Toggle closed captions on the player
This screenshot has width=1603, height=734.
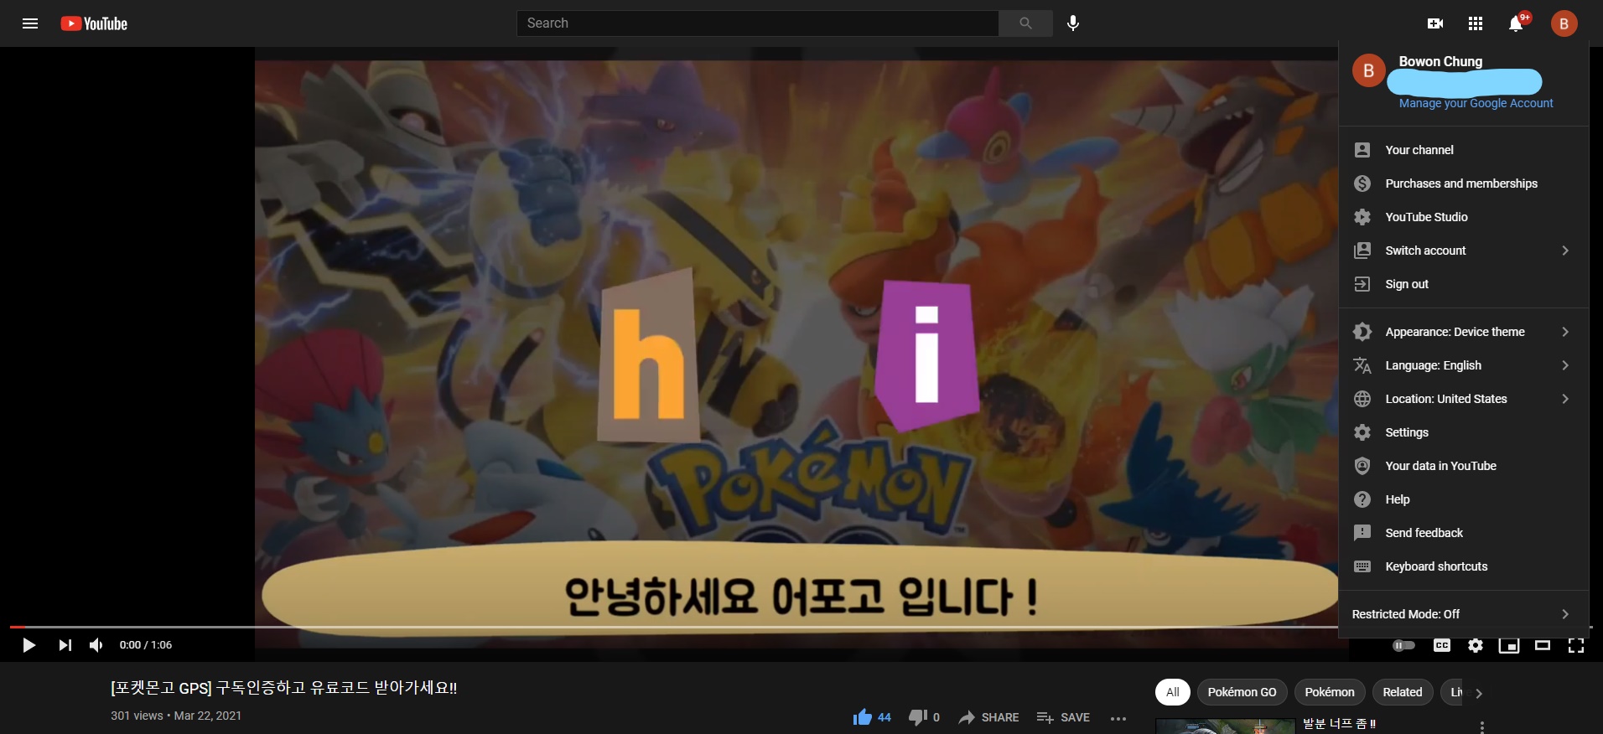pyautogui.click(x=1442, y=645)
